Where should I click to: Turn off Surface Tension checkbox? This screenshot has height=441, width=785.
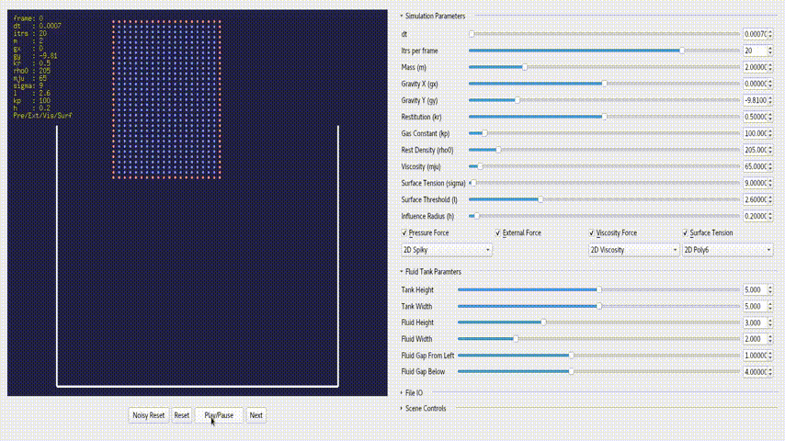686,233
